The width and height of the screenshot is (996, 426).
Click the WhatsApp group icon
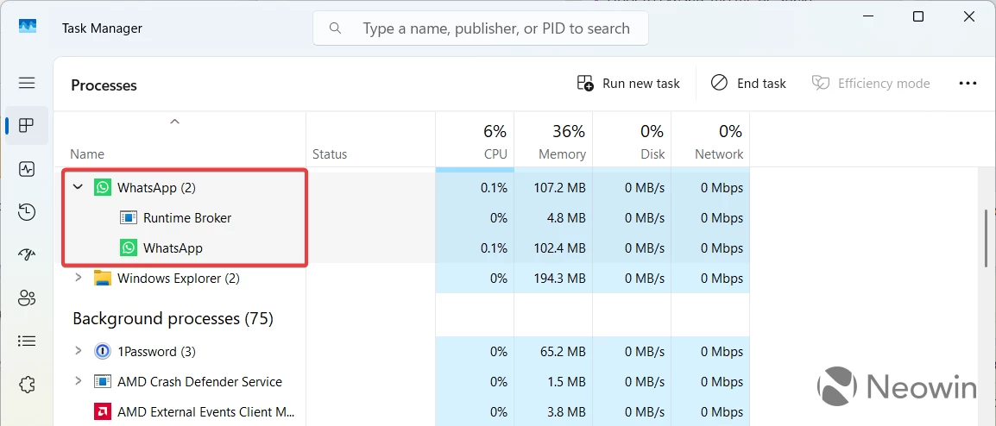point(102,187)
